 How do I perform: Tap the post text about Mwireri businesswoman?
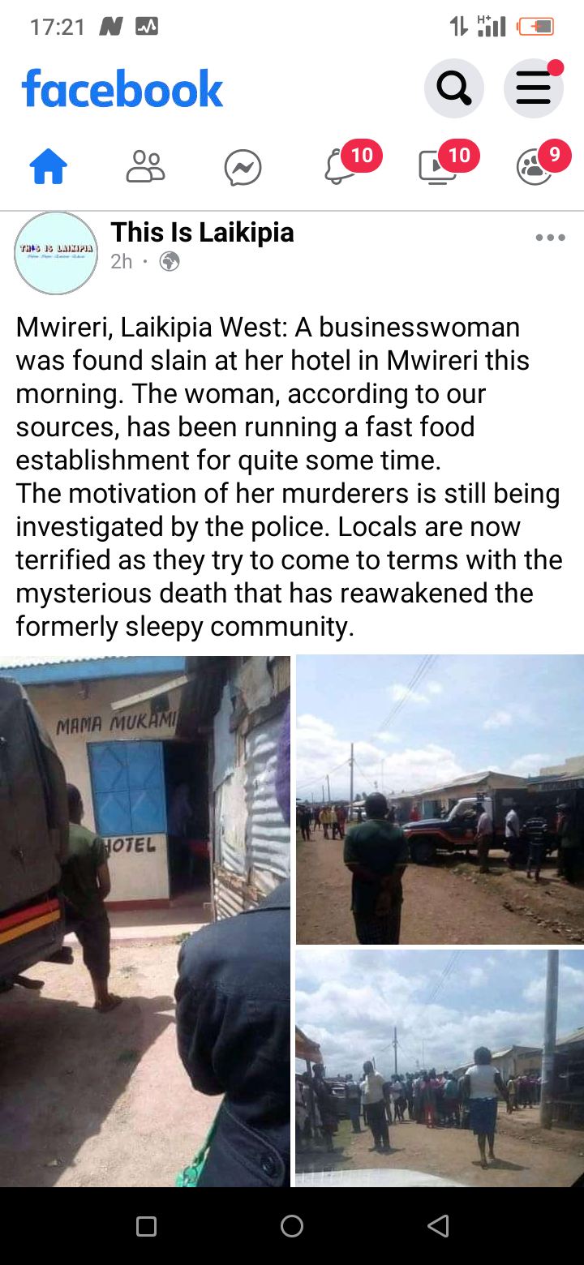tap(290, 477)
